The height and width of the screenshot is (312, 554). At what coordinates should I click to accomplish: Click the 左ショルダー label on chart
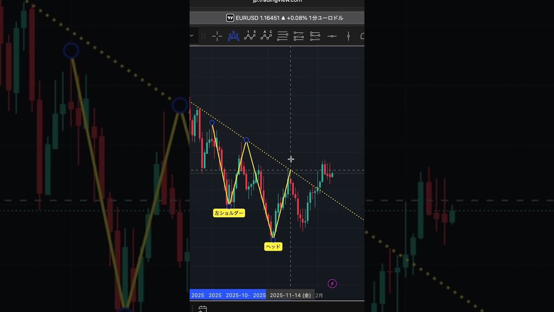pos(229,213)
